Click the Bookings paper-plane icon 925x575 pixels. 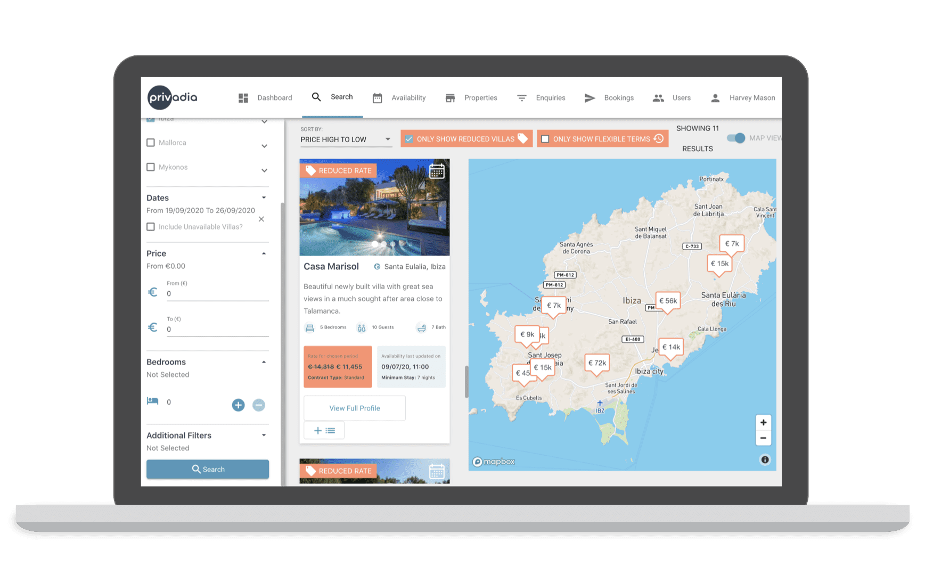point(590,98)
